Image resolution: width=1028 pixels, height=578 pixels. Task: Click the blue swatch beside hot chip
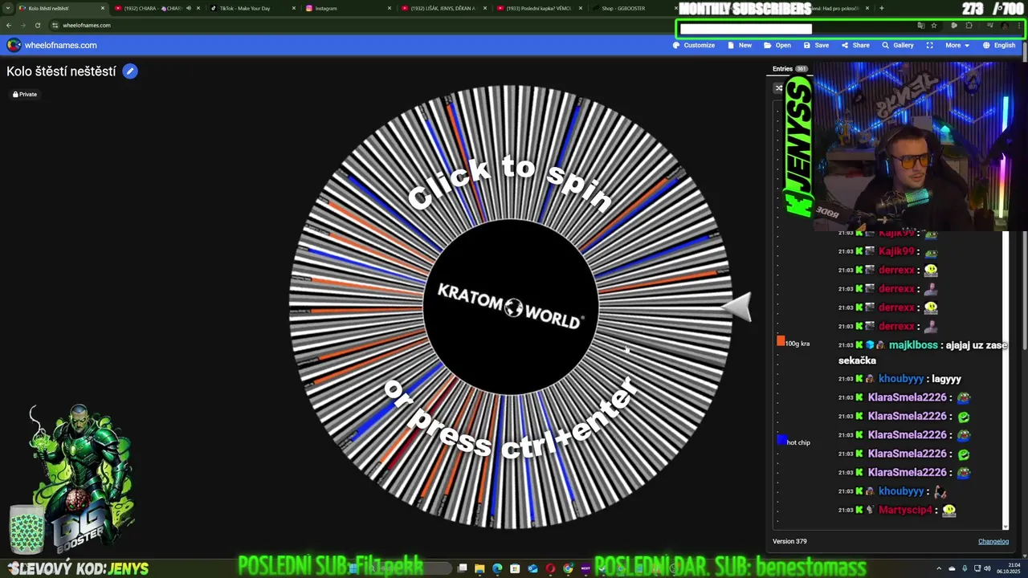781,439
